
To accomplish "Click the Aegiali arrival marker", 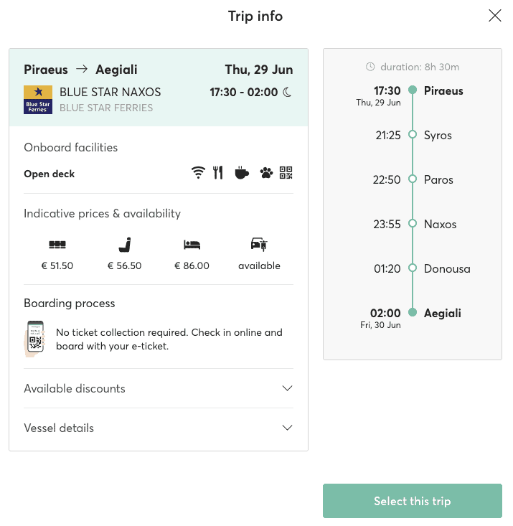I will tap(413, 312).
